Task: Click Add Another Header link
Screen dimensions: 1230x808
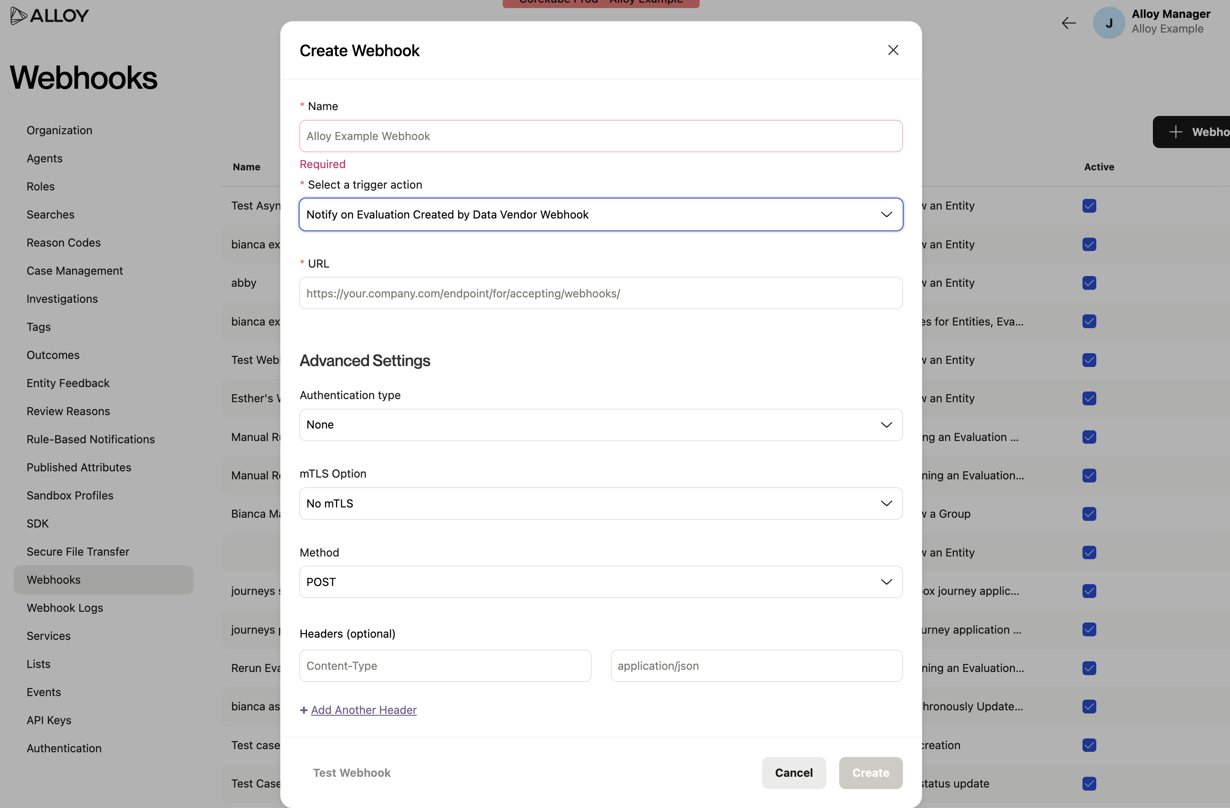Action: (364, 710)
